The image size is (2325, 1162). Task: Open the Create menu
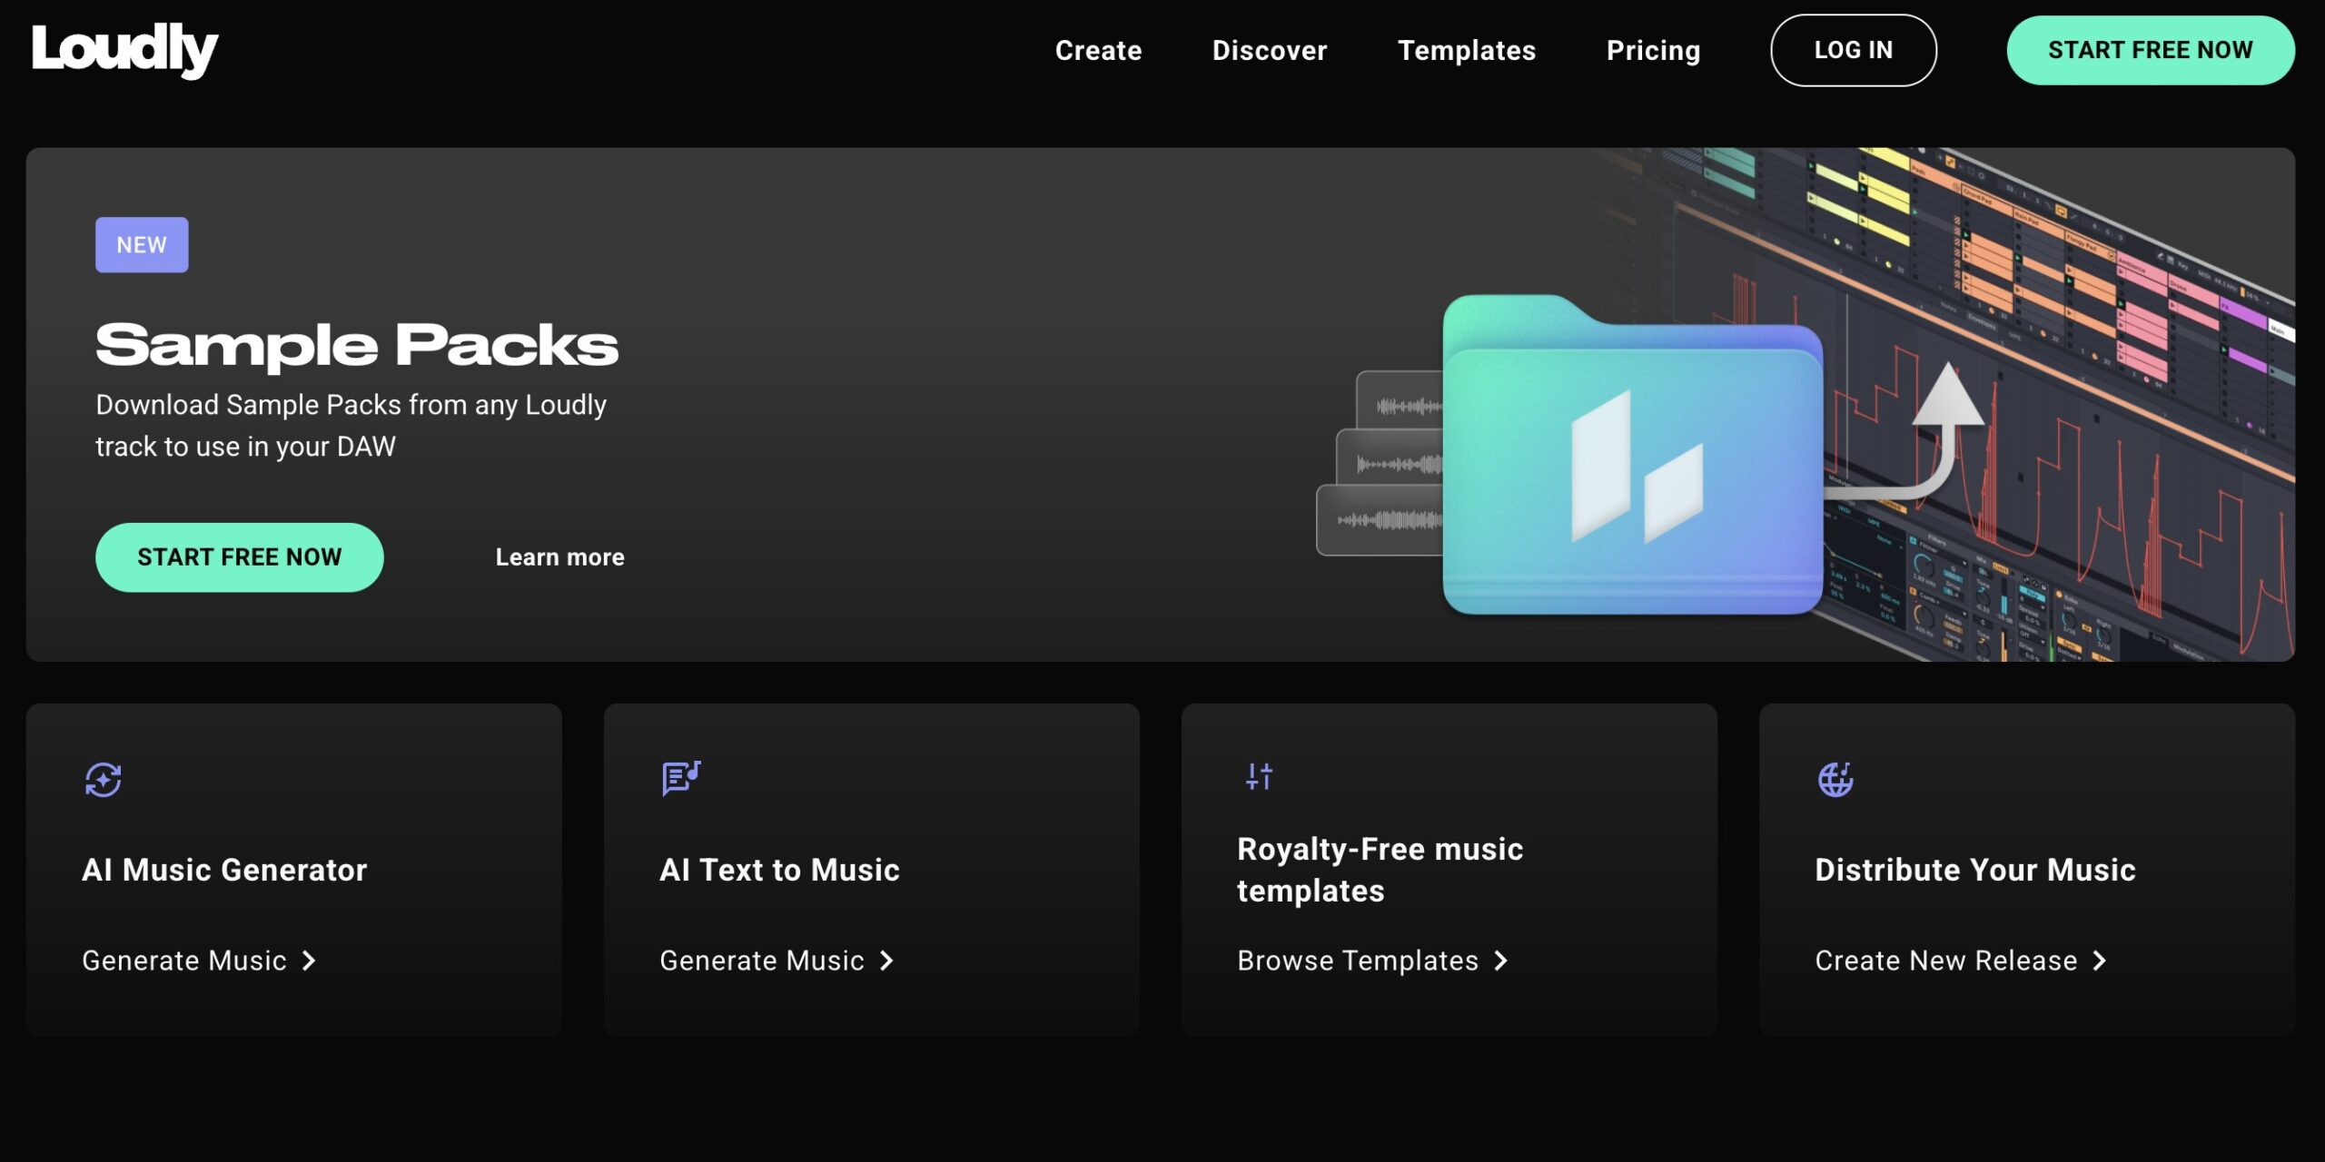(1098, 50)
